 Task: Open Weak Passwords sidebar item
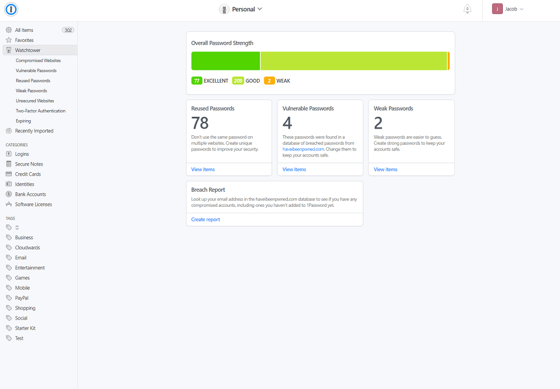[31, 91]
